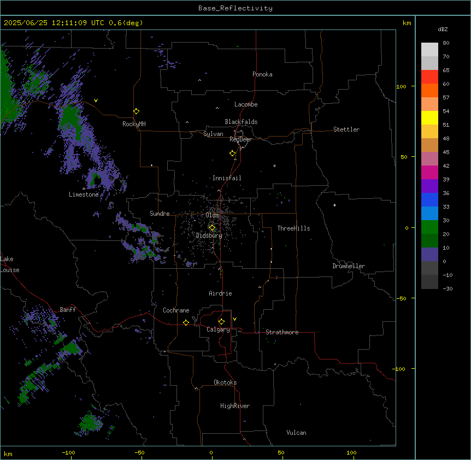Select the Olds label

(212, 215)
